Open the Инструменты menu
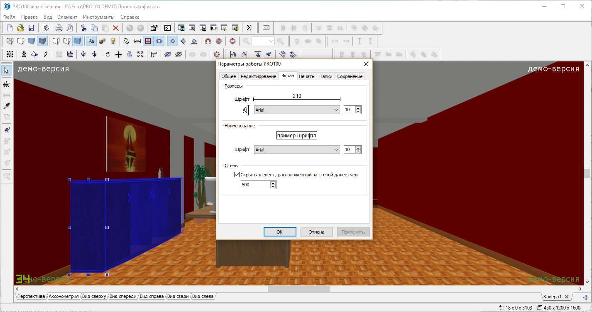Image resolution: width=592 pixels, height=312 pixels. [x=98, y=17]
